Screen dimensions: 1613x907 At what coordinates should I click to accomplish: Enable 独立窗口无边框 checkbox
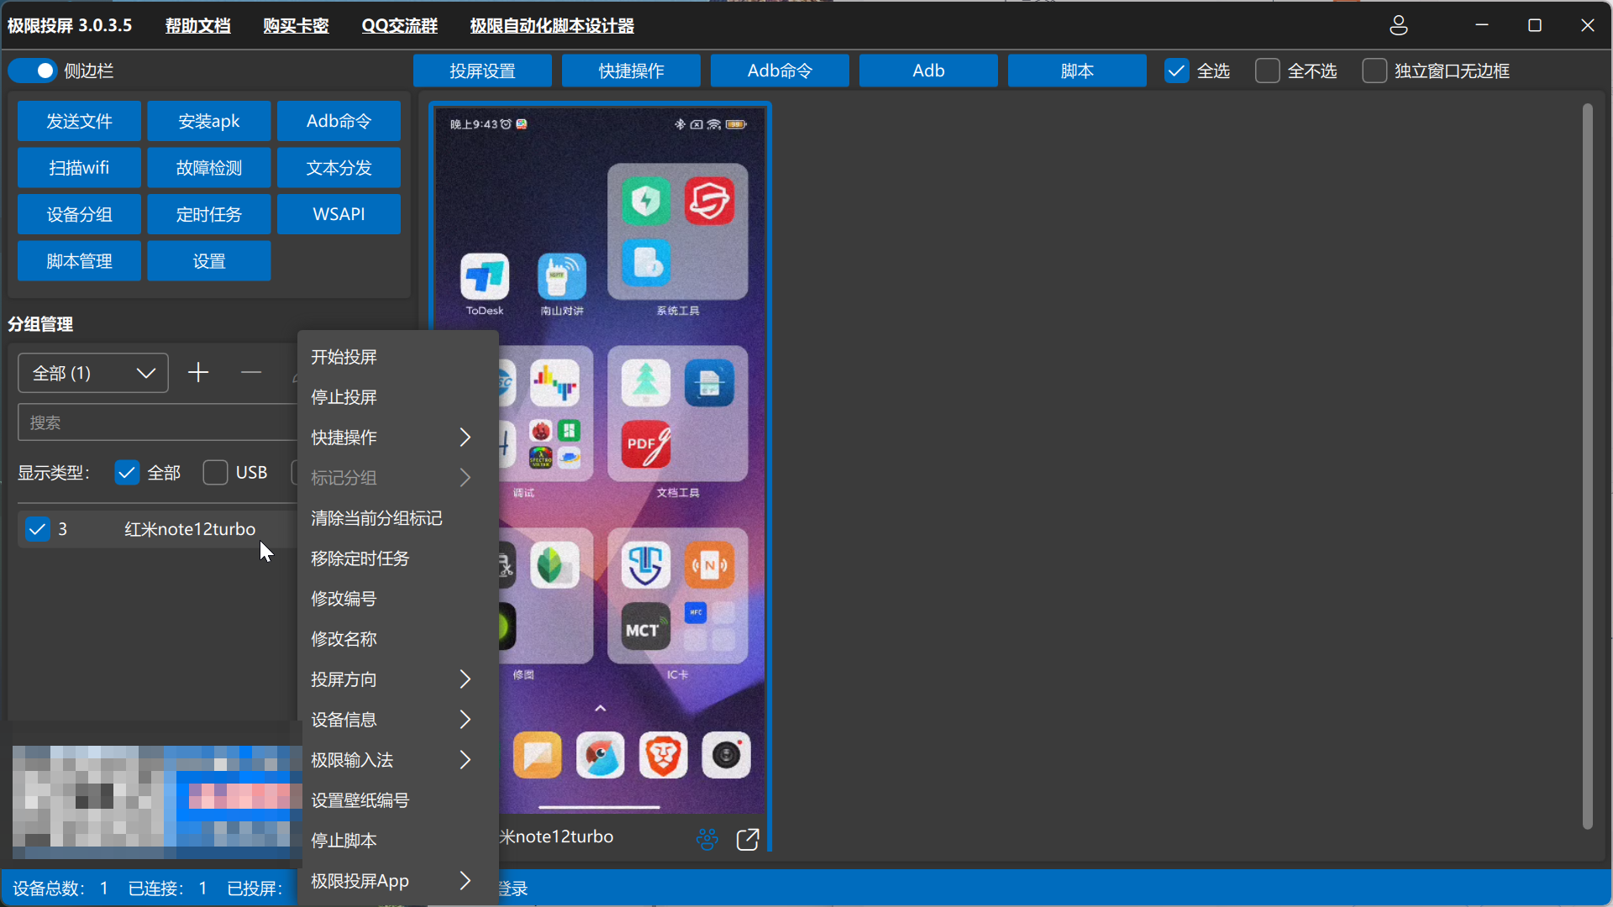click(x=1374, y=71)
